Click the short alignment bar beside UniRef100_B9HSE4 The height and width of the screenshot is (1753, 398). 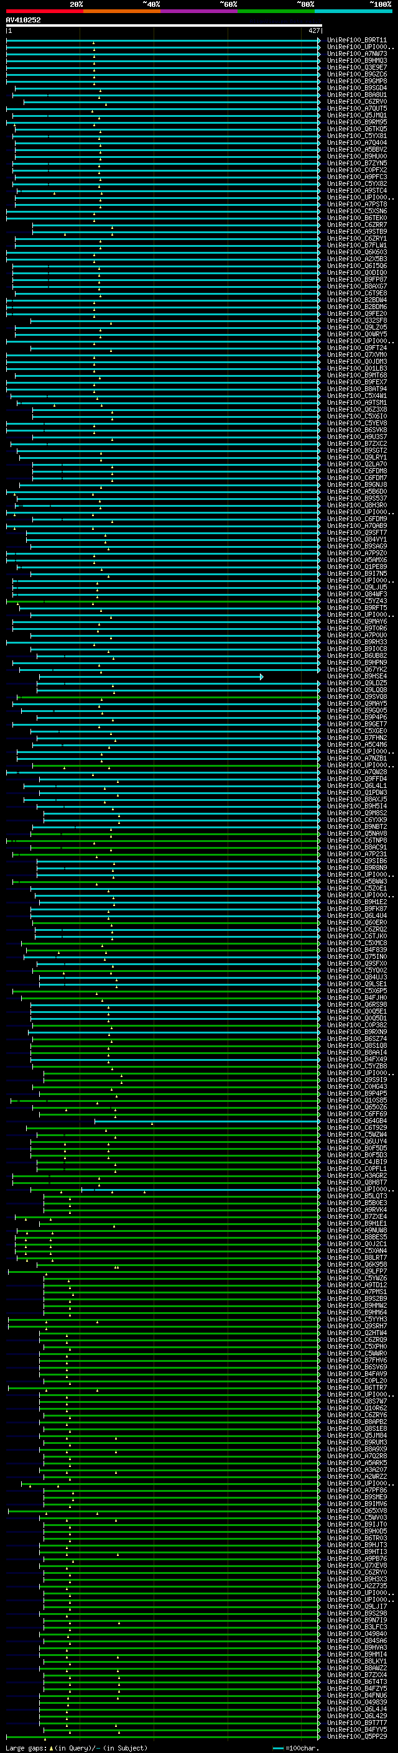150,677
